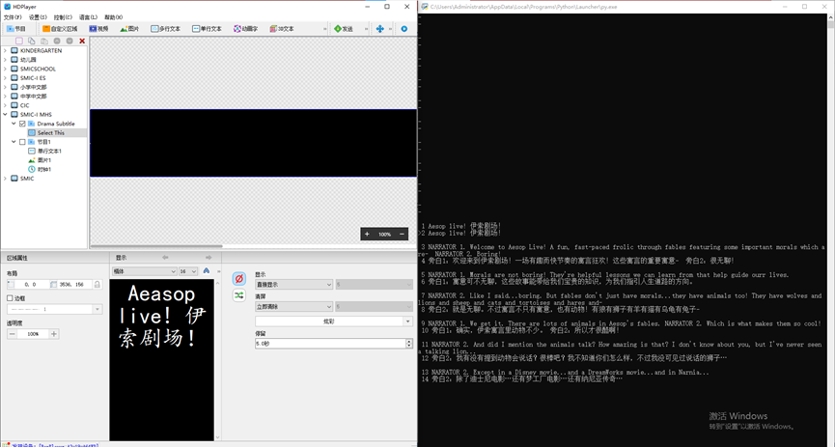835x447 pixels.
Task: Click the shuffle random effect icon
Action: pos(238,295)
